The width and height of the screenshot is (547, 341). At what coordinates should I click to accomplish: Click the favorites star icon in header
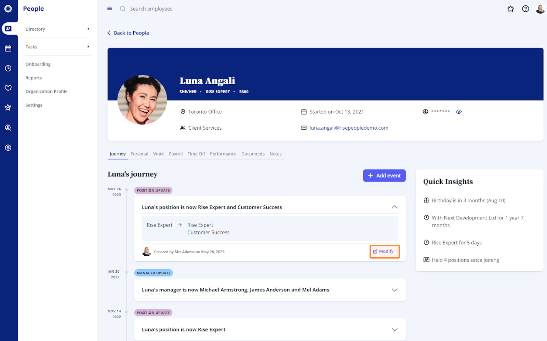510,9
